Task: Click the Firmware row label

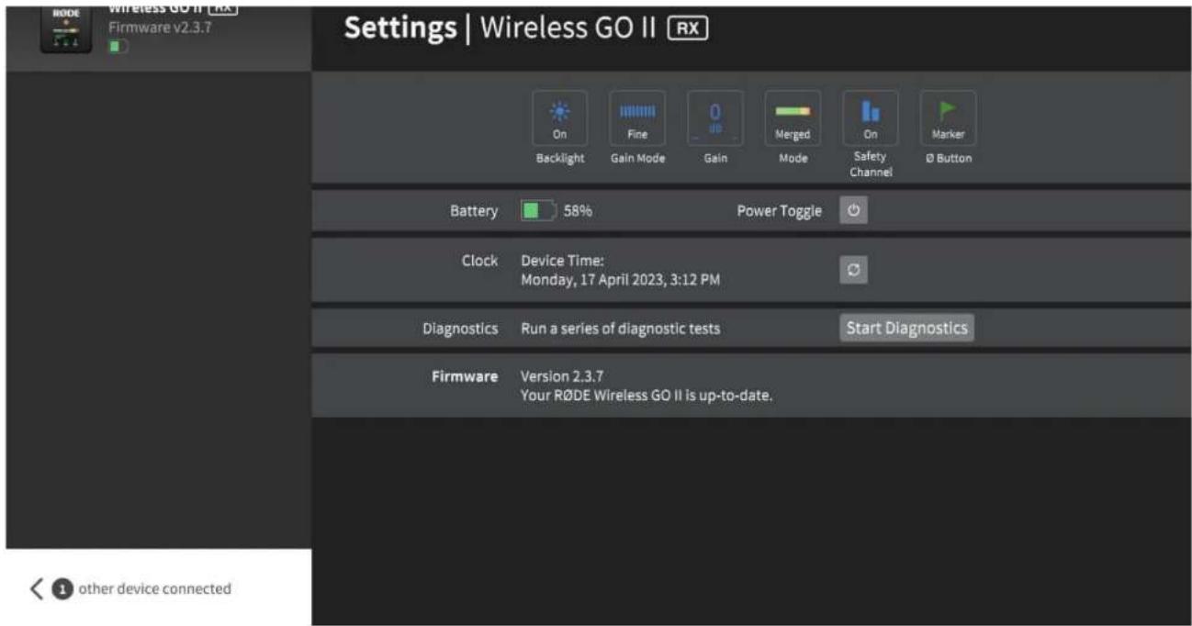Action: point(466,376)
